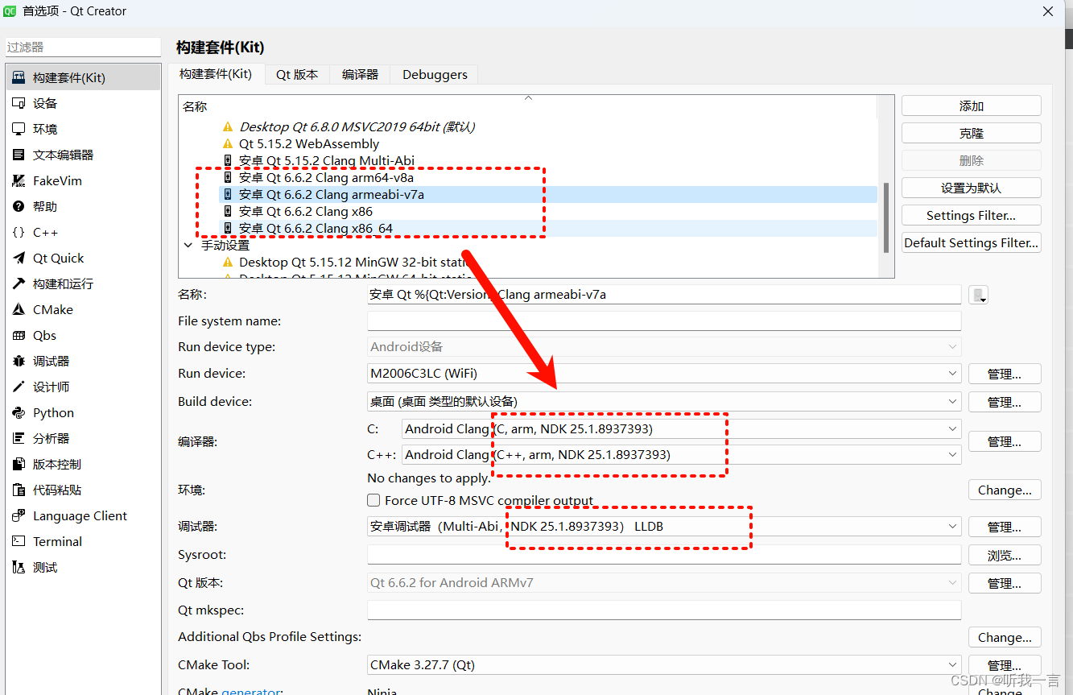The height and width of the screenshot is (695, 1073).
Task: Toggle Force UTF-8 MSVC compiler output checkbox
Action: click(x=373, y=500)
